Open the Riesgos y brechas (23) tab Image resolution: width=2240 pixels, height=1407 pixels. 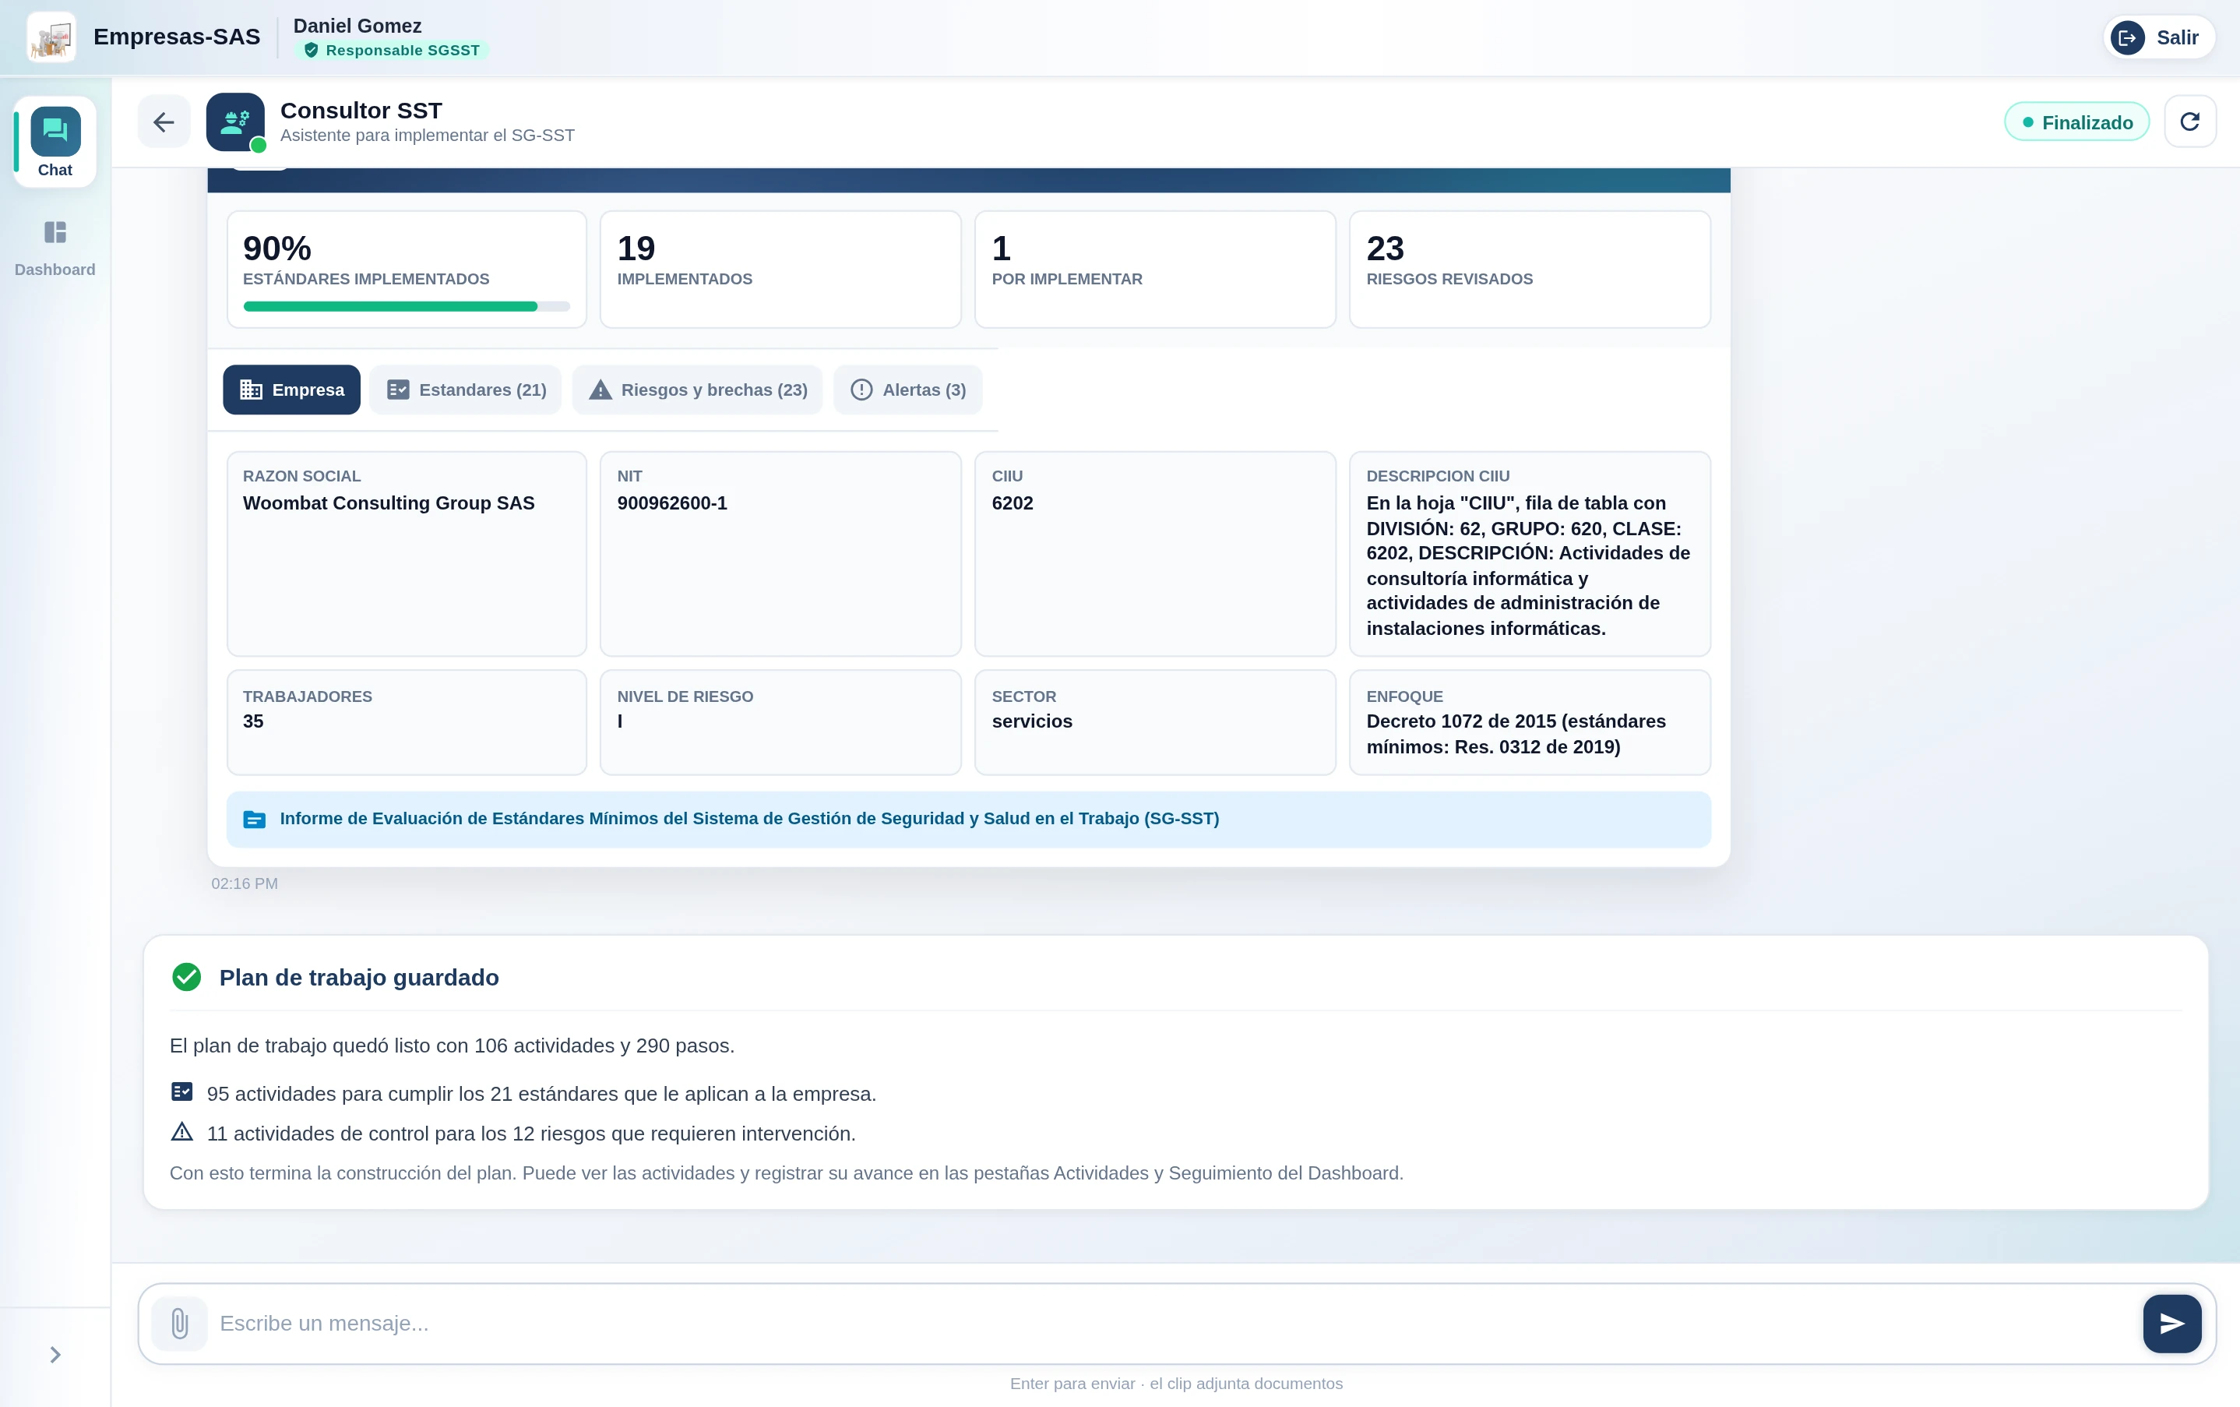(697, 390)
